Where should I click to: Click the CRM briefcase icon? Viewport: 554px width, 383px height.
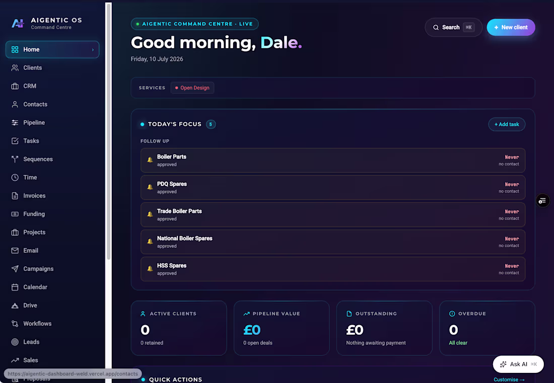pos(15,86)
